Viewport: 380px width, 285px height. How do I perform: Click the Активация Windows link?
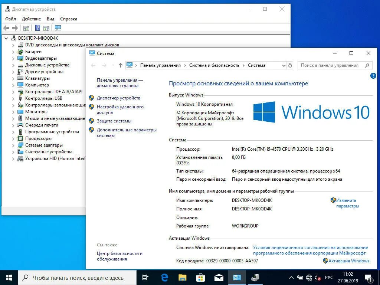click(349, 261)
